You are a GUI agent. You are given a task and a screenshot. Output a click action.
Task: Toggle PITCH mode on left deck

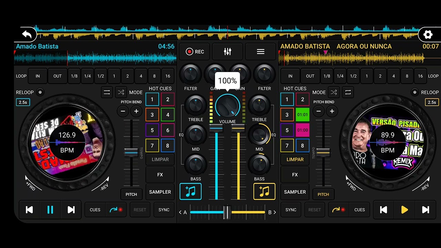(131, 194)
